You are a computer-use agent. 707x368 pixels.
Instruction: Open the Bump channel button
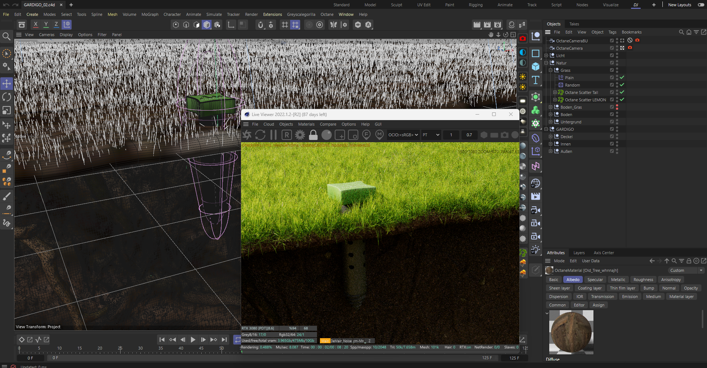click(649, 288)
